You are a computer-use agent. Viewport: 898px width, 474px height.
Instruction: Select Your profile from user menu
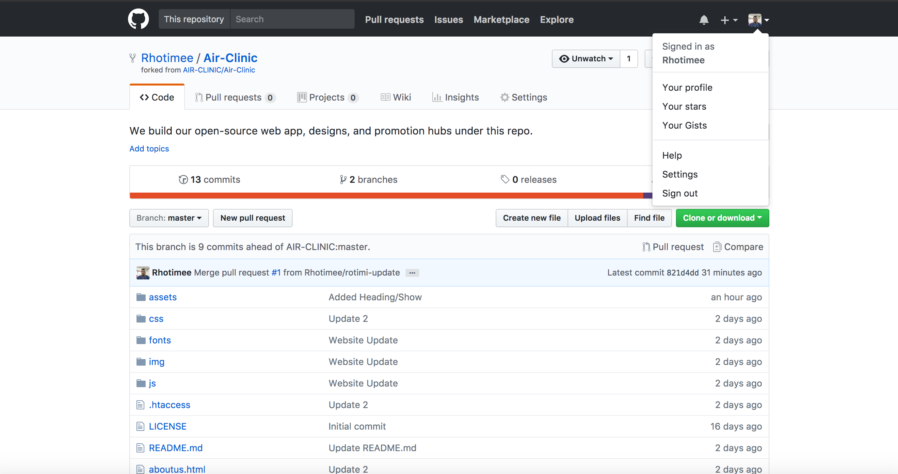pyautogui.click(x=711, y=87)
